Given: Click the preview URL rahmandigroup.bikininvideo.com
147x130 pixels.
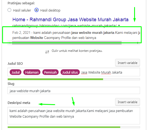Looking at the screenshot, I should [x=65, y=26].
